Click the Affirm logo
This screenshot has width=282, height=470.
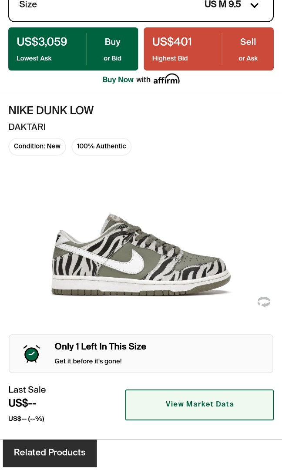pyautogui.click(x=167, y=79)
